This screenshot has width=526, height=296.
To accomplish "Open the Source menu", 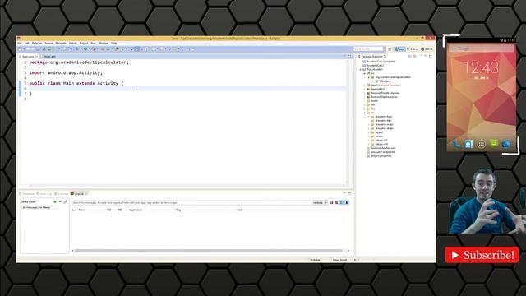I will [x=48, y=43].
